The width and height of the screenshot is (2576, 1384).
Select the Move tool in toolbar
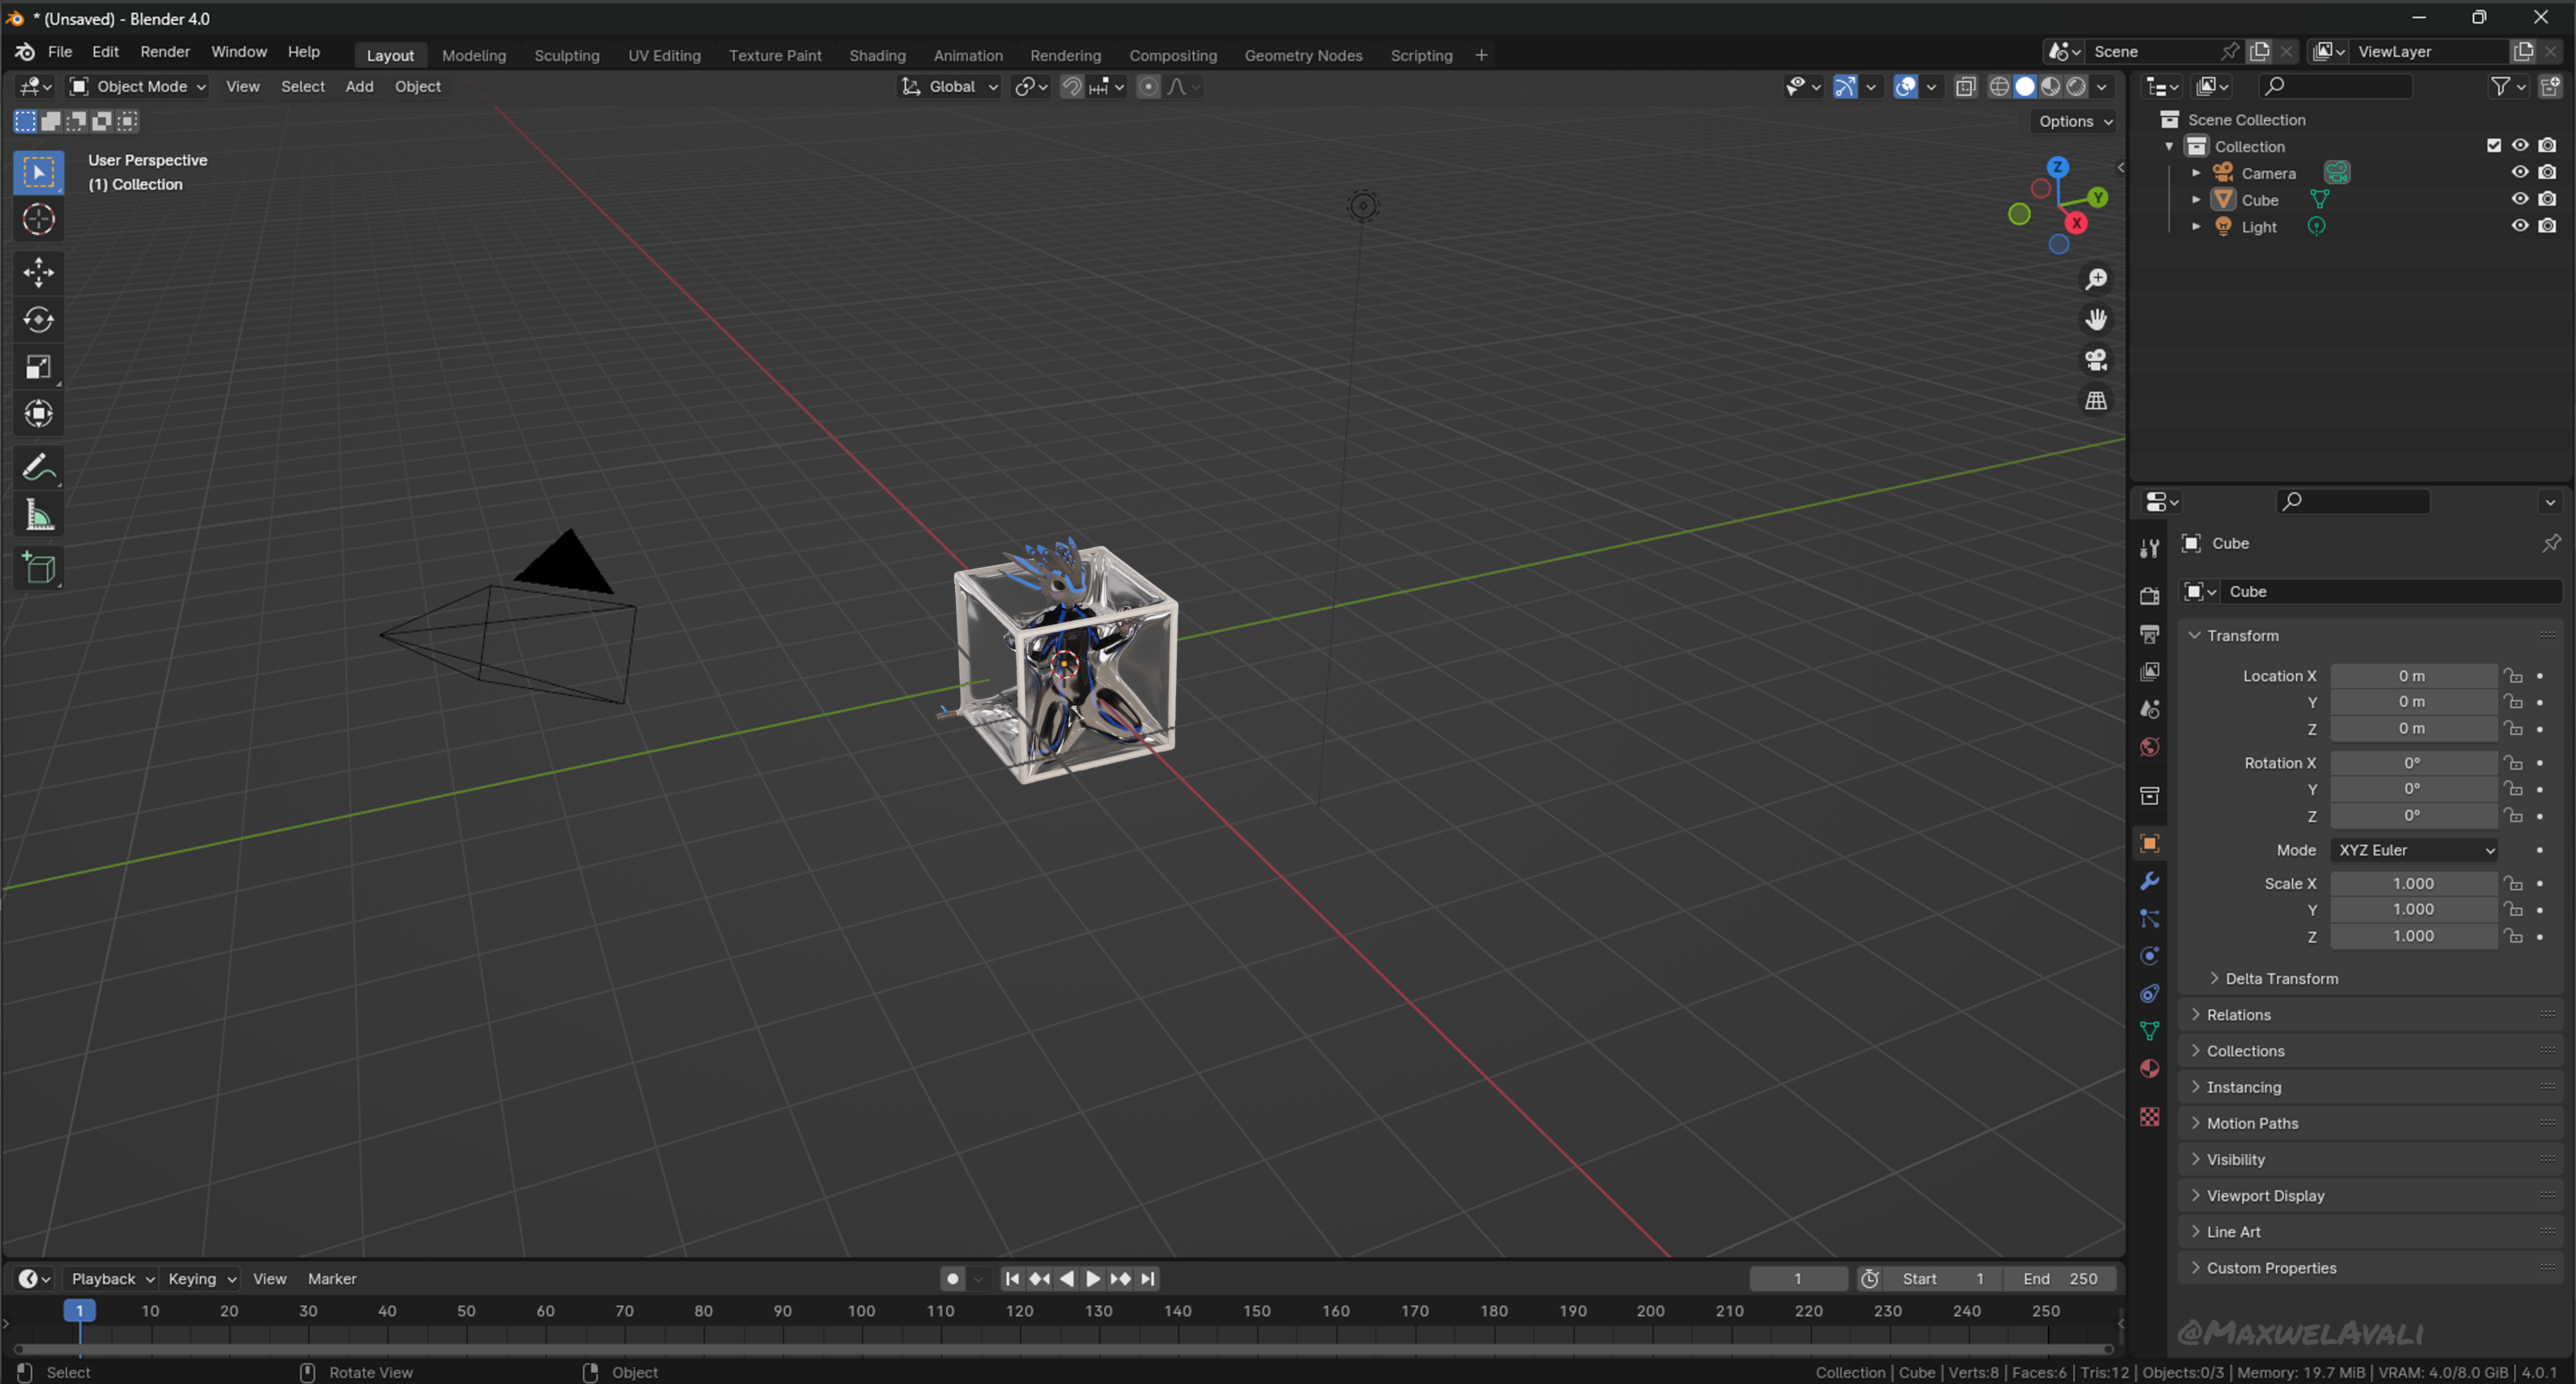[38, 272]
